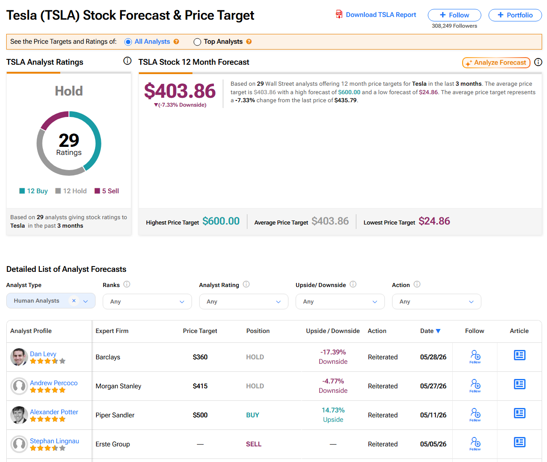Show info tooltip for Analyst Rating filter
The image size is (547, 462).
pos(246,284)
